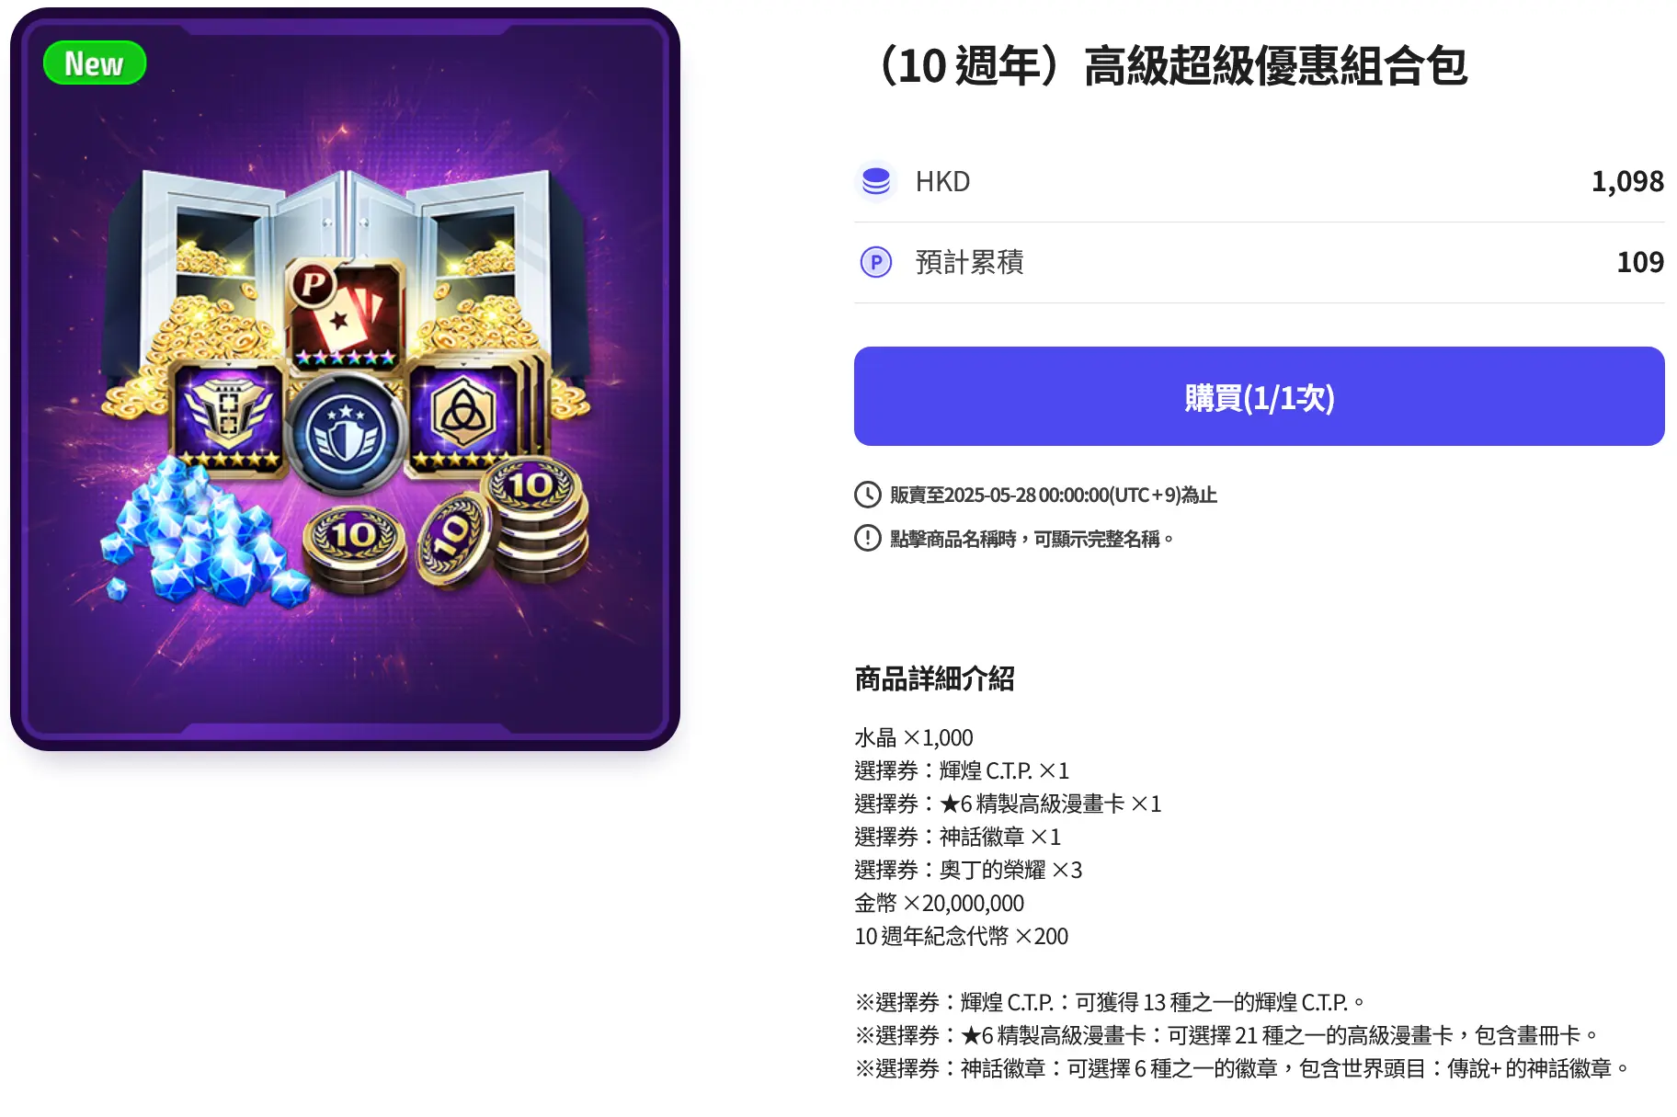Click the product title 高級超級優惠組合包
The width and height of the screenshot is (1677, 1117).
tap(1275, 67)
